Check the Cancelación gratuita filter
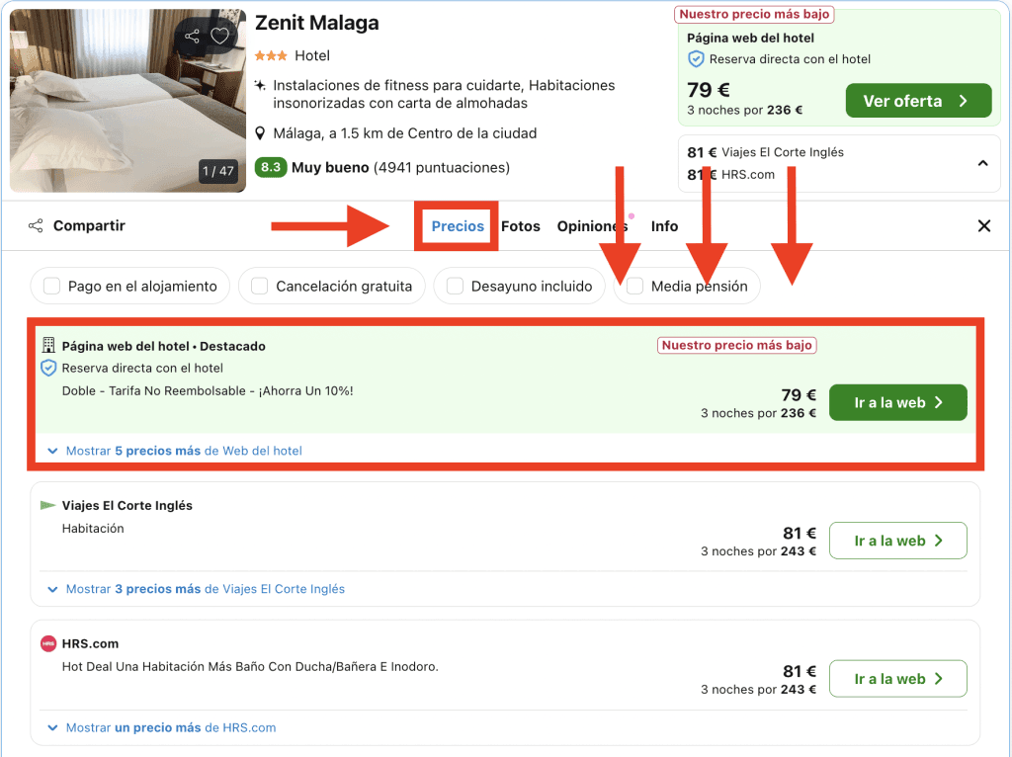This screenshot has width=1012, height=757. (259, 287)
